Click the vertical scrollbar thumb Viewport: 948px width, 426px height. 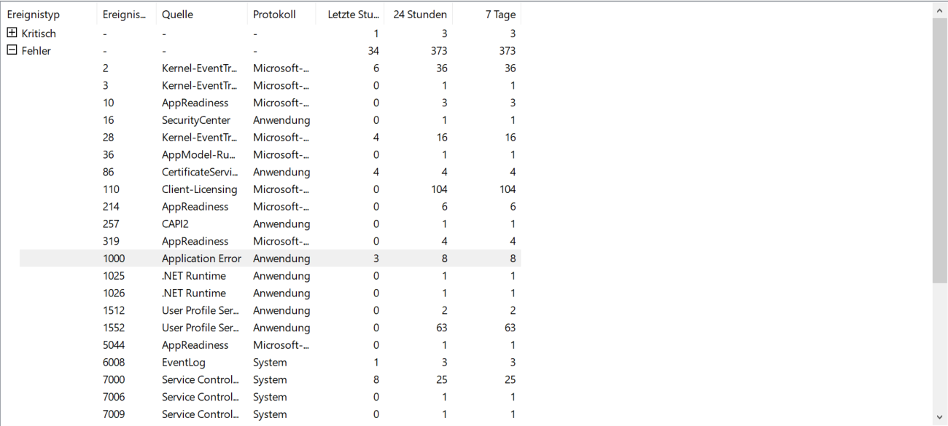coord(940,149)
